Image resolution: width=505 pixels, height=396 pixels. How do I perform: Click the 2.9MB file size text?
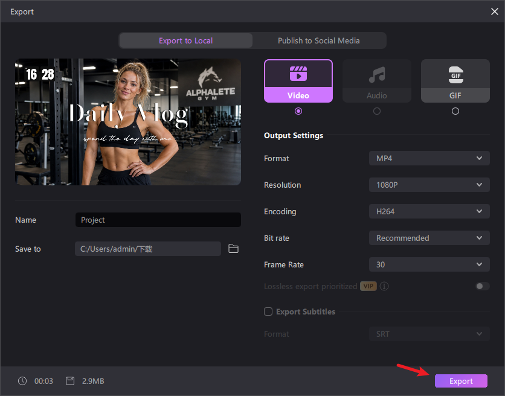[x=93, y=381]
